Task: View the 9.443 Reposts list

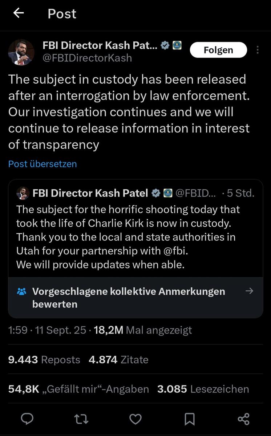Action: (x=44, y=360)
